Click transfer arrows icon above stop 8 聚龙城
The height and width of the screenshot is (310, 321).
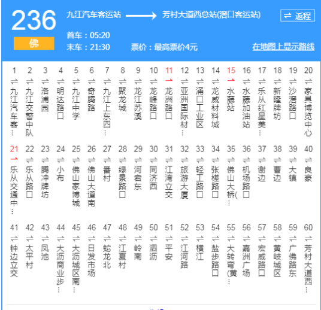click(122, 81)
